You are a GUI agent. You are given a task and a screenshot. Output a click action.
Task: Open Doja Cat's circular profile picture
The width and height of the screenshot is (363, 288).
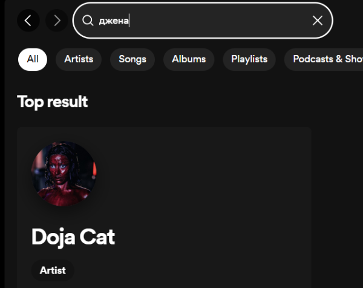(x=64, y=174)
